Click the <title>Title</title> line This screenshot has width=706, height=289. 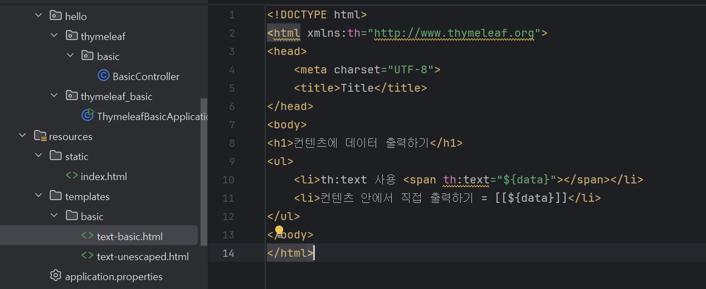[361, 88]
